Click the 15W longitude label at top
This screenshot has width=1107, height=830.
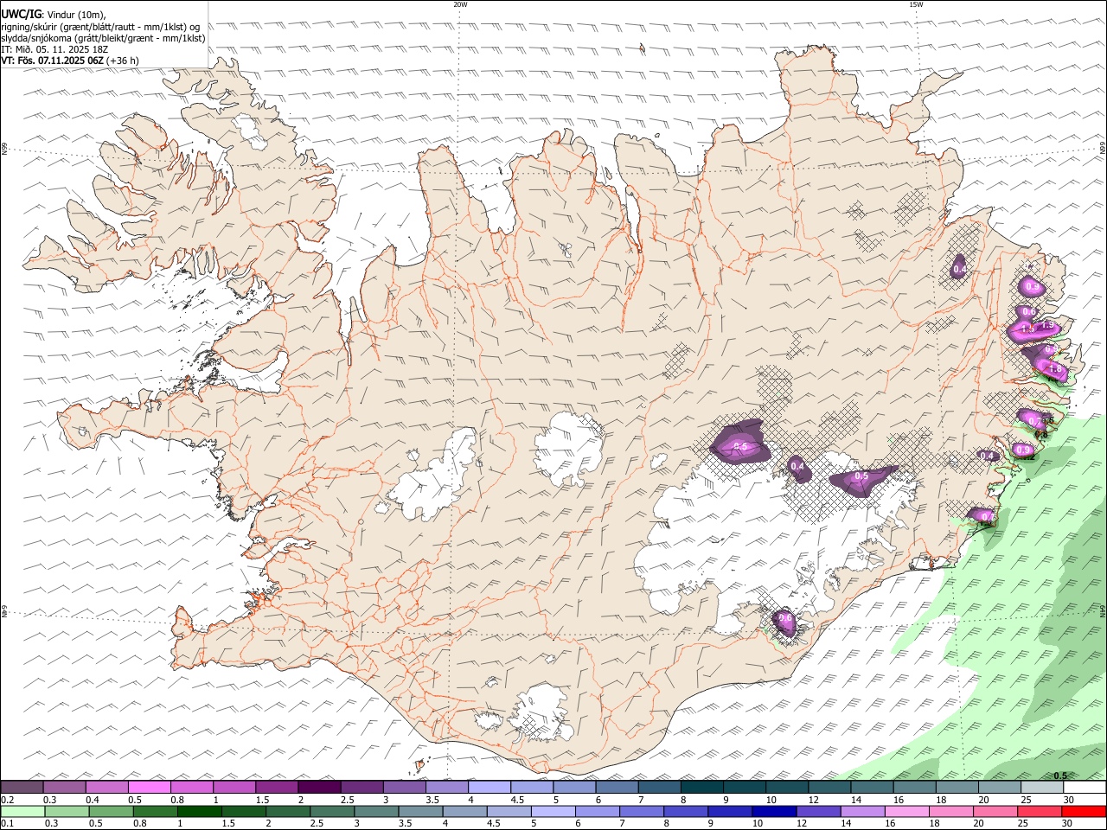pos(916,4)
